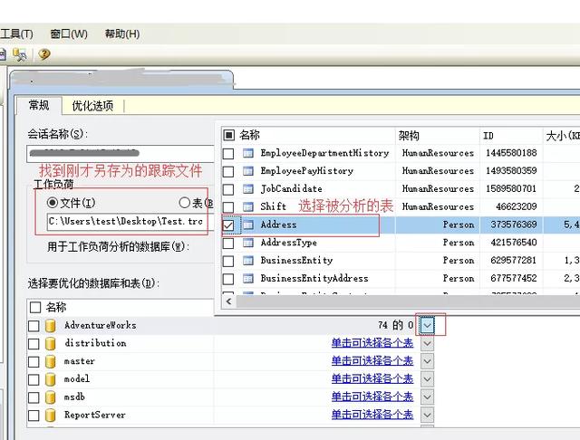The width and height of the screenshot is (580, 440).
Task: Switch to the 常规 tab
Action: click(x=39, y=106)
